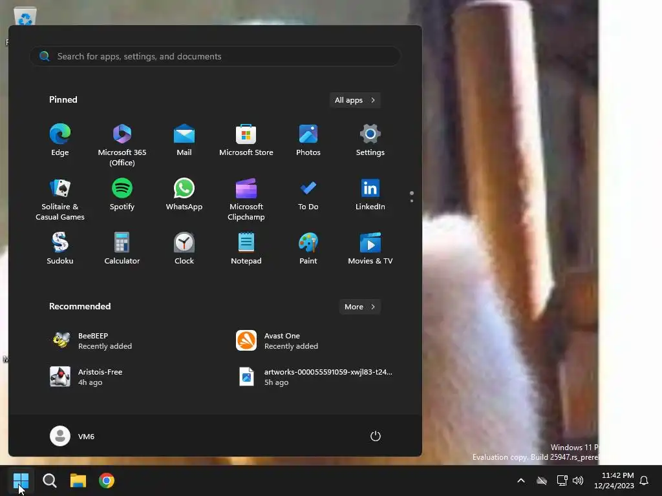Open Edge from pinned apps
The height and width of the screenshot is (496, 662).
[60, 140]
